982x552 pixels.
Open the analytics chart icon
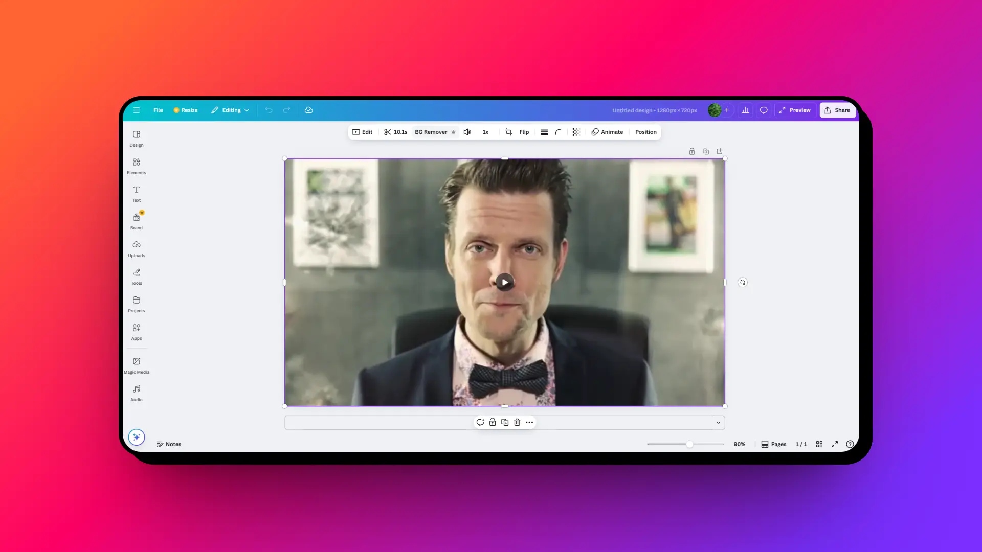tap(745, 110)
